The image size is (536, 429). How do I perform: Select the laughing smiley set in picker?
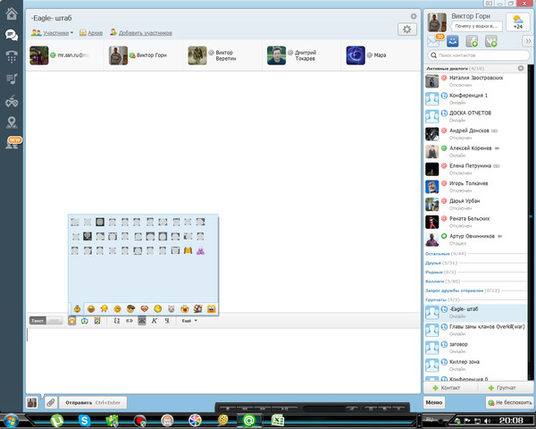click(90, 309)
